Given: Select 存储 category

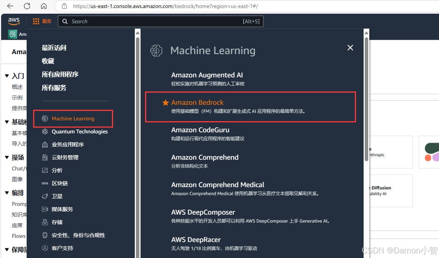Looking at the screenshot, I should tap(57, 222).
